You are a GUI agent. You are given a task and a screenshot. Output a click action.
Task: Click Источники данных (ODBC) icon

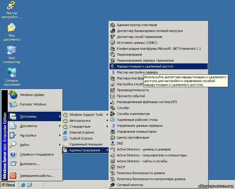tap(112, 43)
